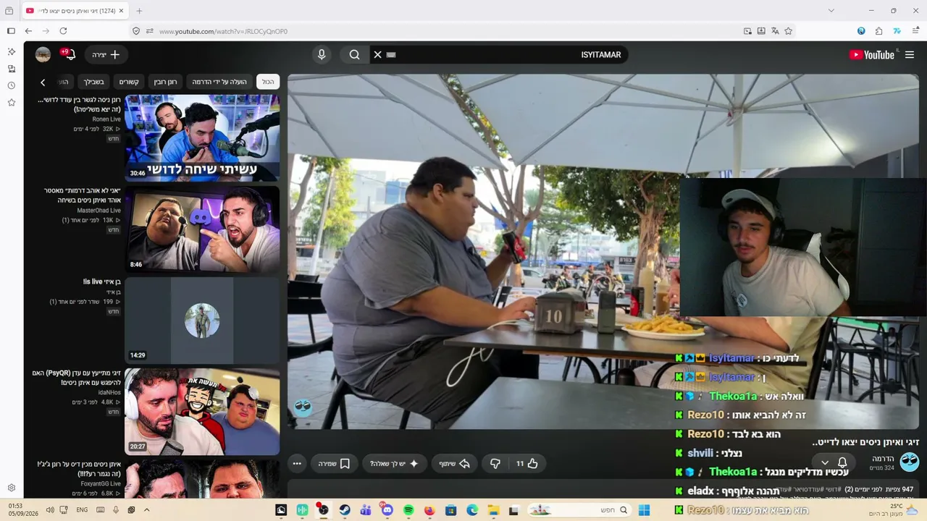Open sidebar settings gear
This screenshot has height=521, width=927.
11,488
